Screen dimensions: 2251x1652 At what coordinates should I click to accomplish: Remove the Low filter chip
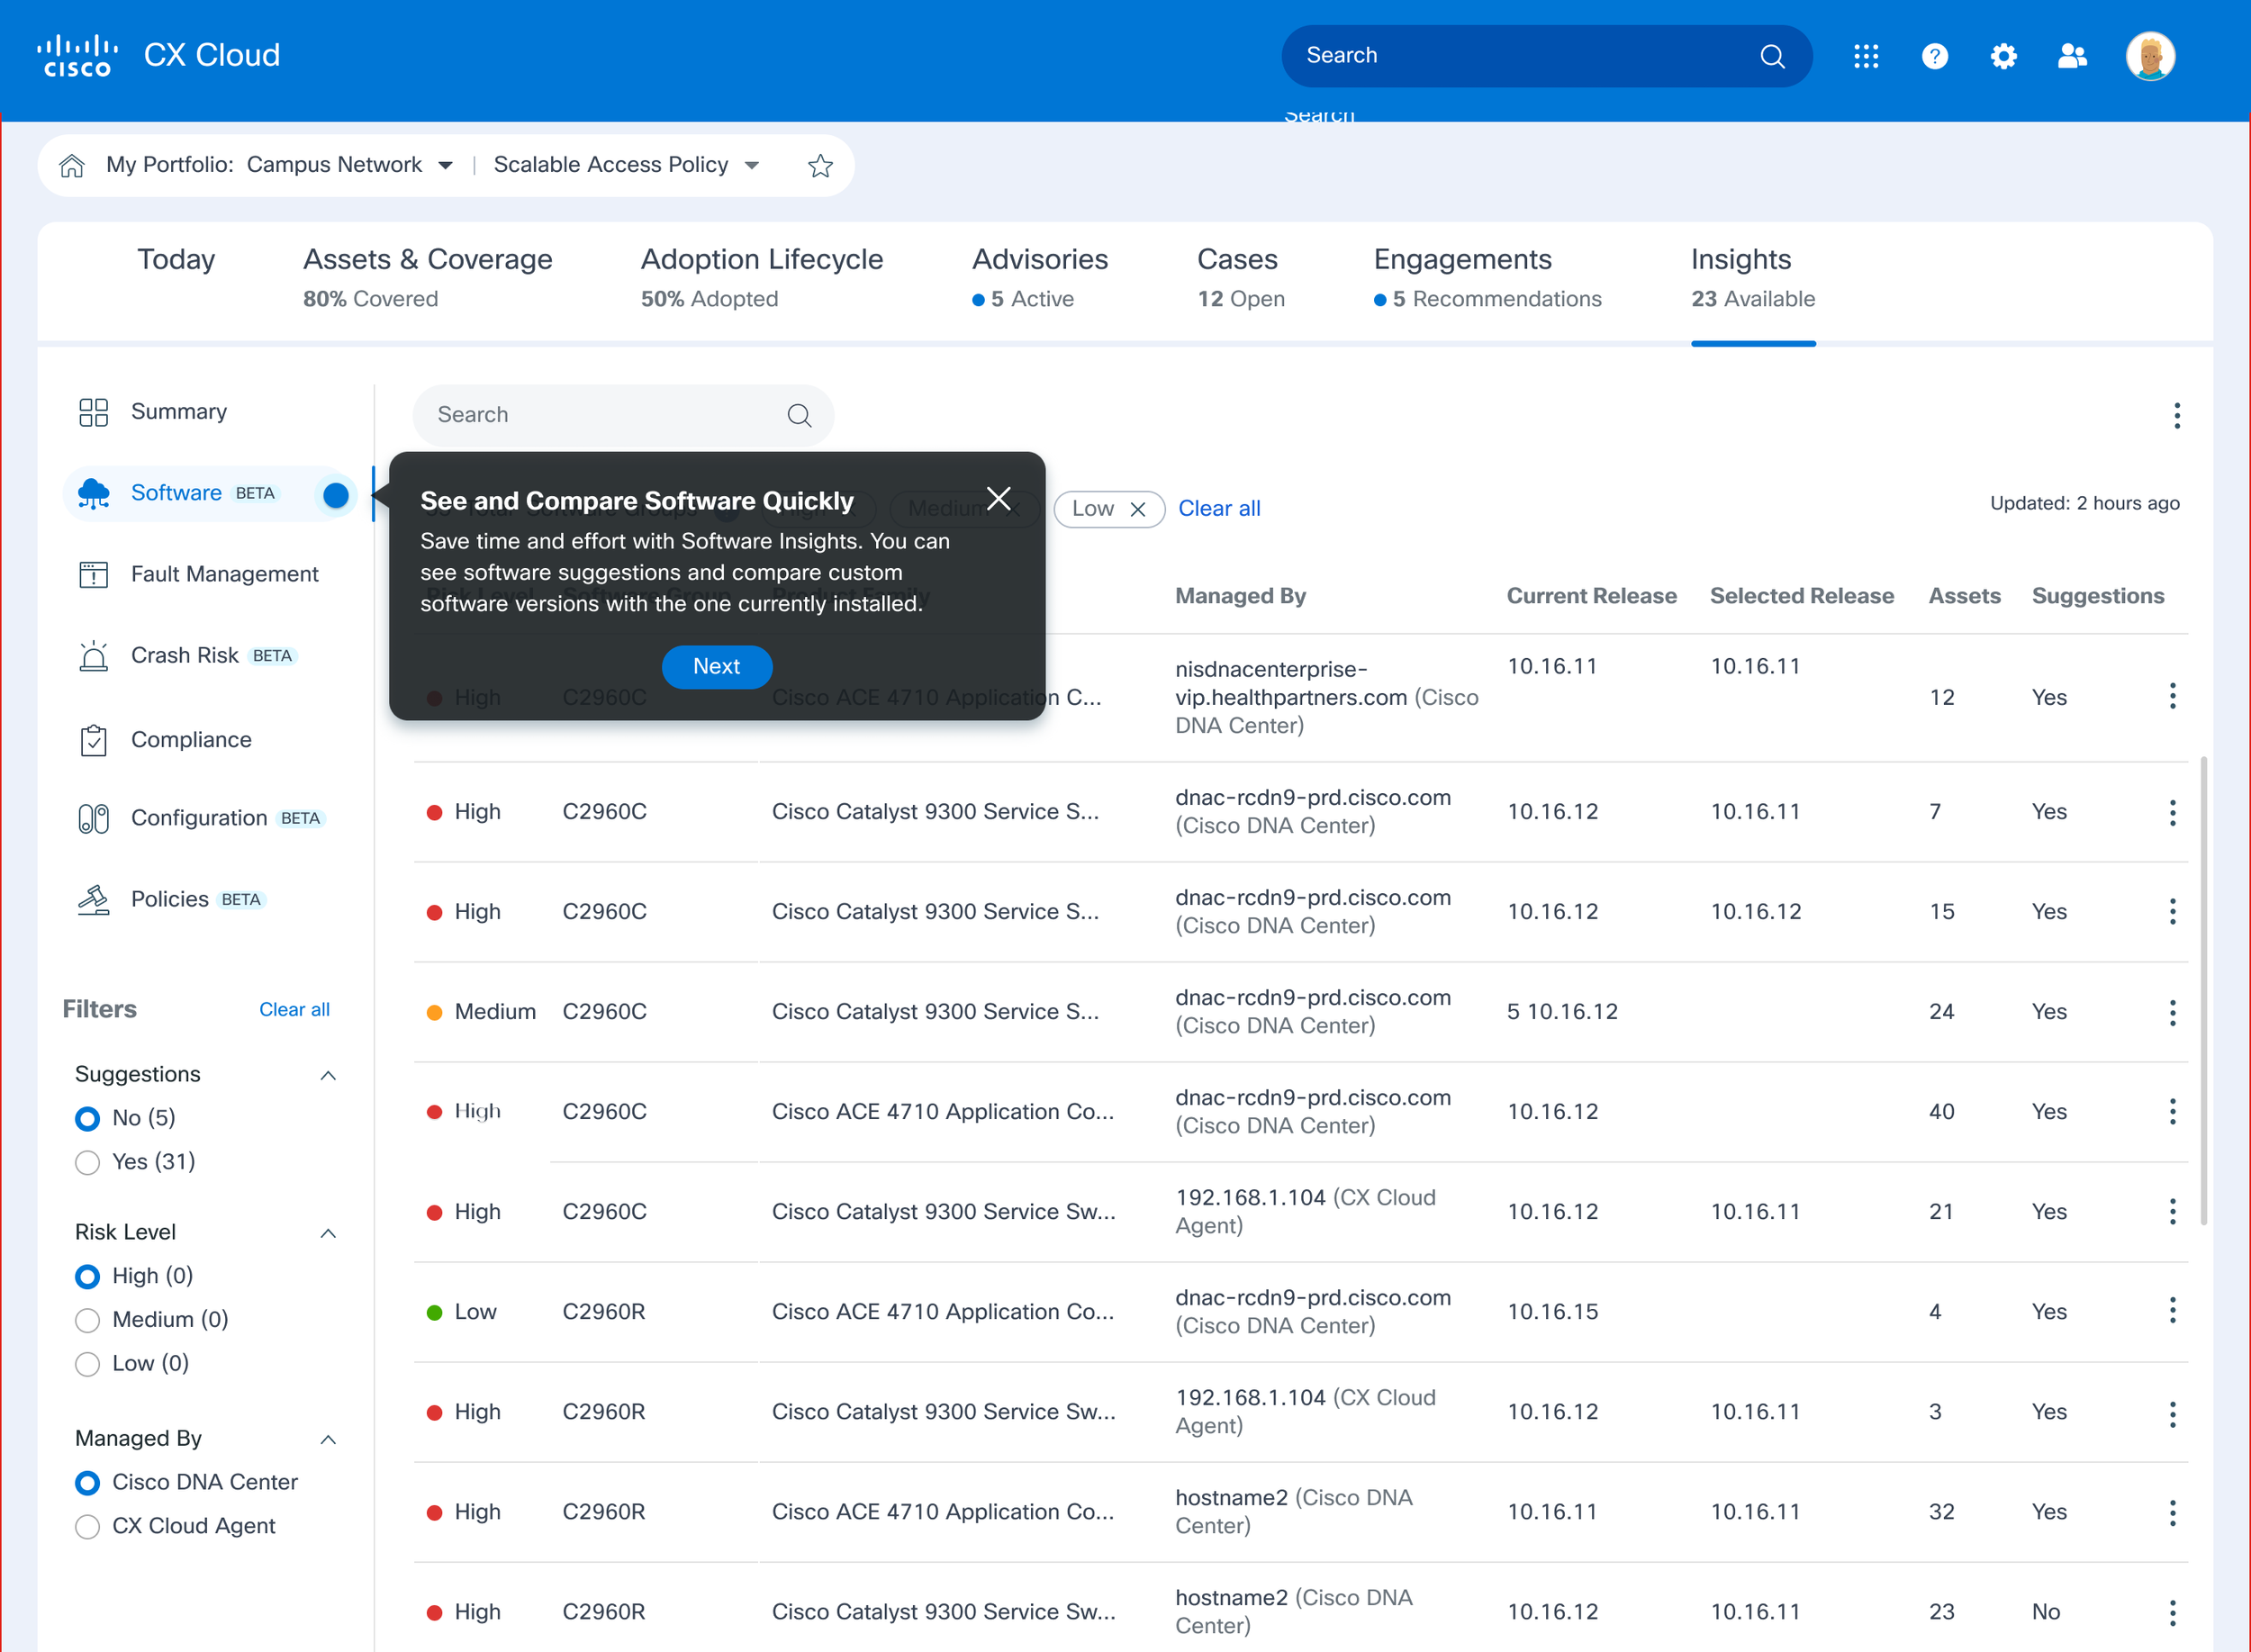coord(1137,509)
